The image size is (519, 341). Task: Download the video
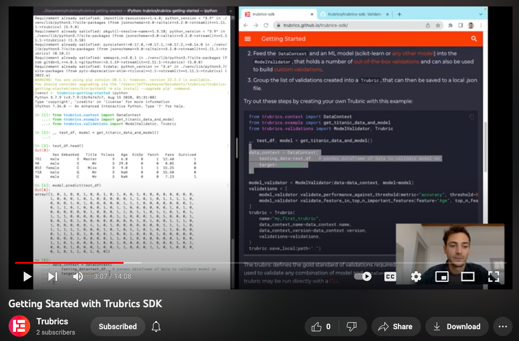click(457, 327)
